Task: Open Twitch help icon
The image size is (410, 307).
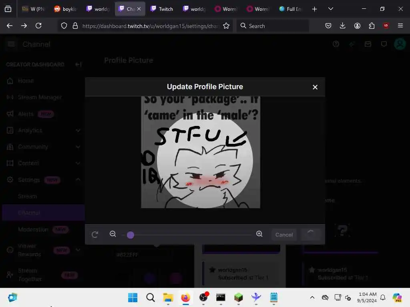Action: click(x=336, y=44)
